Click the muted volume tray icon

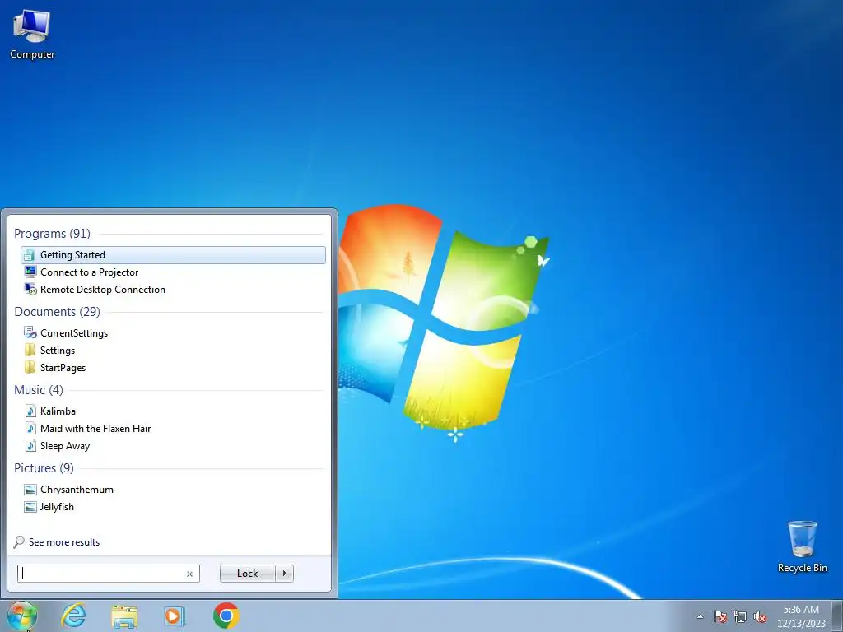click(760, 616)
